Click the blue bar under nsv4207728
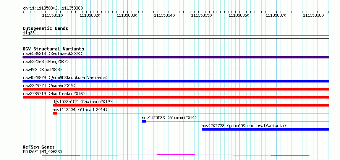Viewport: 340px width, 160px height. click(266, 129)
